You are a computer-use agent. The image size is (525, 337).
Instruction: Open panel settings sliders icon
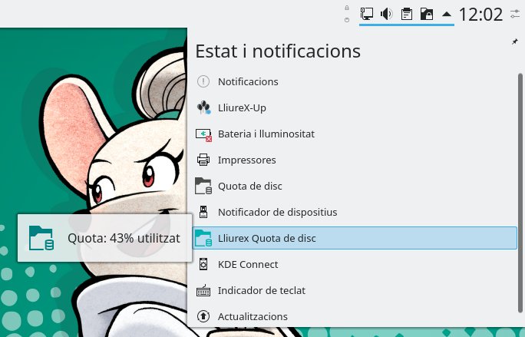pos(515,14)
